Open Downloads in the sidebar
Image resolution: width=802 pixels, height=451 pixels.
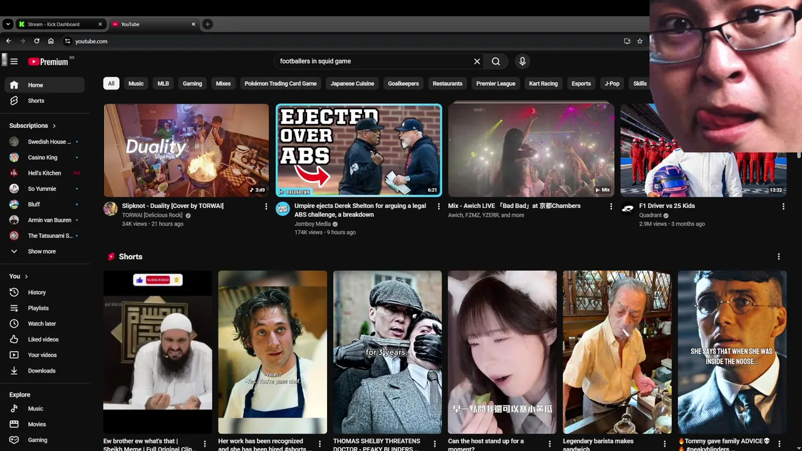point(44,371)
